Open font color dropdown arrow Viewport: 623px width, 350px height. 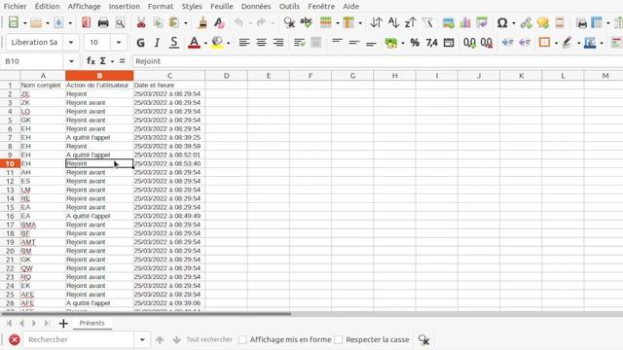coord(205,43)
